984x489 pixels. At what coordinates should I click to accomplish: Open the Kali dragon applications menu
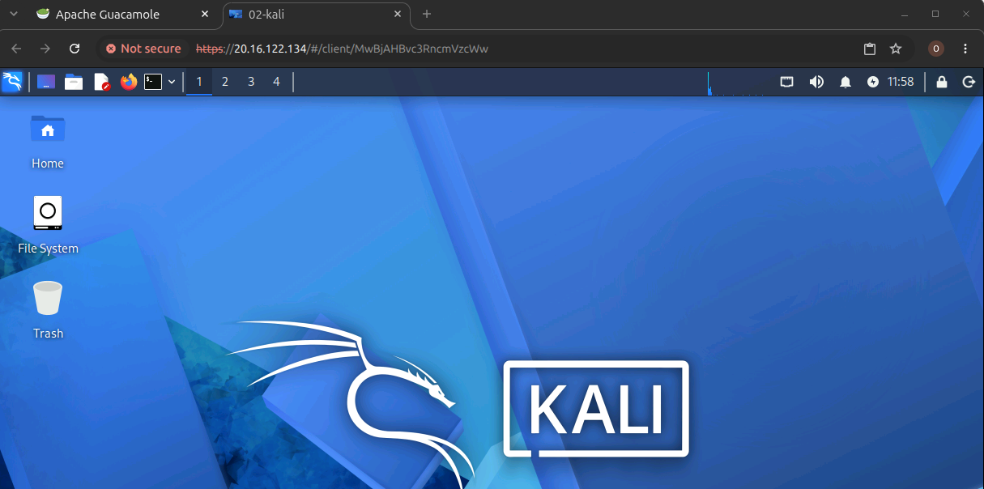pyautogui.click(x=12, y=82)
